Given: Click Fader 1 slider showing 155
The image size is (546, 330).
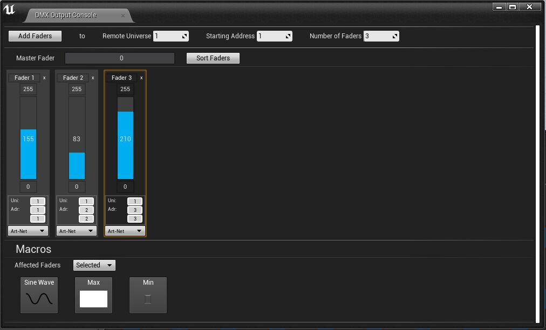Looking at the screenshot, I should pos(28,138).
